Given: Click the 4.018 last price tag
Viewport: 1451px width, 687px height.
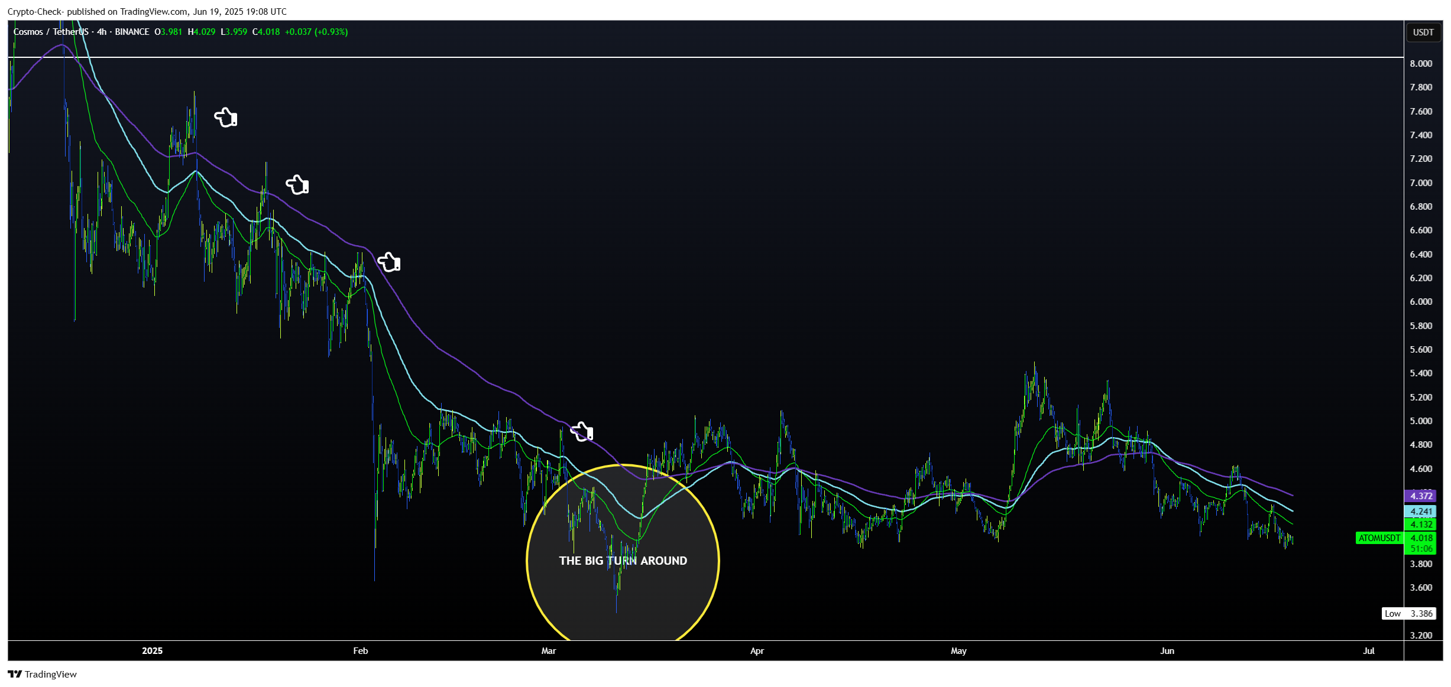Looking at the screenshot, I should click(1420, 538).
